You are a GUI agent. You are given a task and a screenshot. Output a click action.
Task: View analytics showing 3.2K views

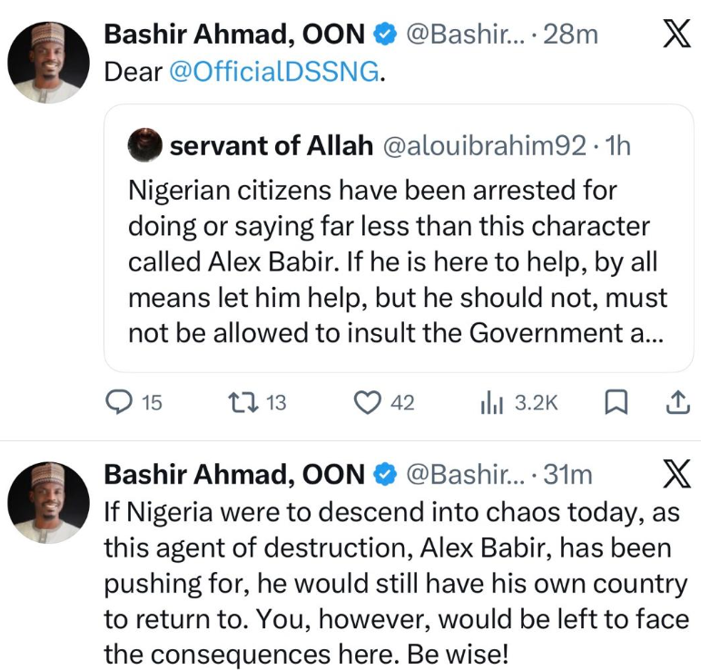click(x=491, y=402)
